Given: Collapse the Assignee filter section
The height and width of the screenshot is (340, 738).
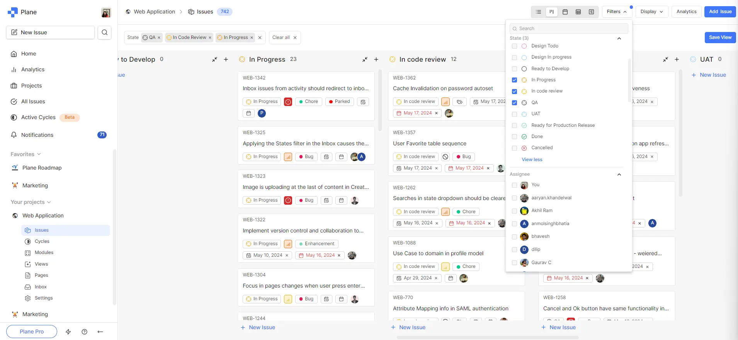Looking at the screenshot, I should pos(619,174).
